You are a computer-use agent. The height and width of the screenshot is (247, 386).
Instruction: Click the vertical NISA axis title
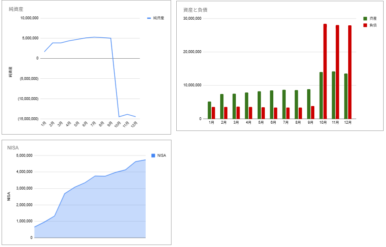[x=9, y=196]
